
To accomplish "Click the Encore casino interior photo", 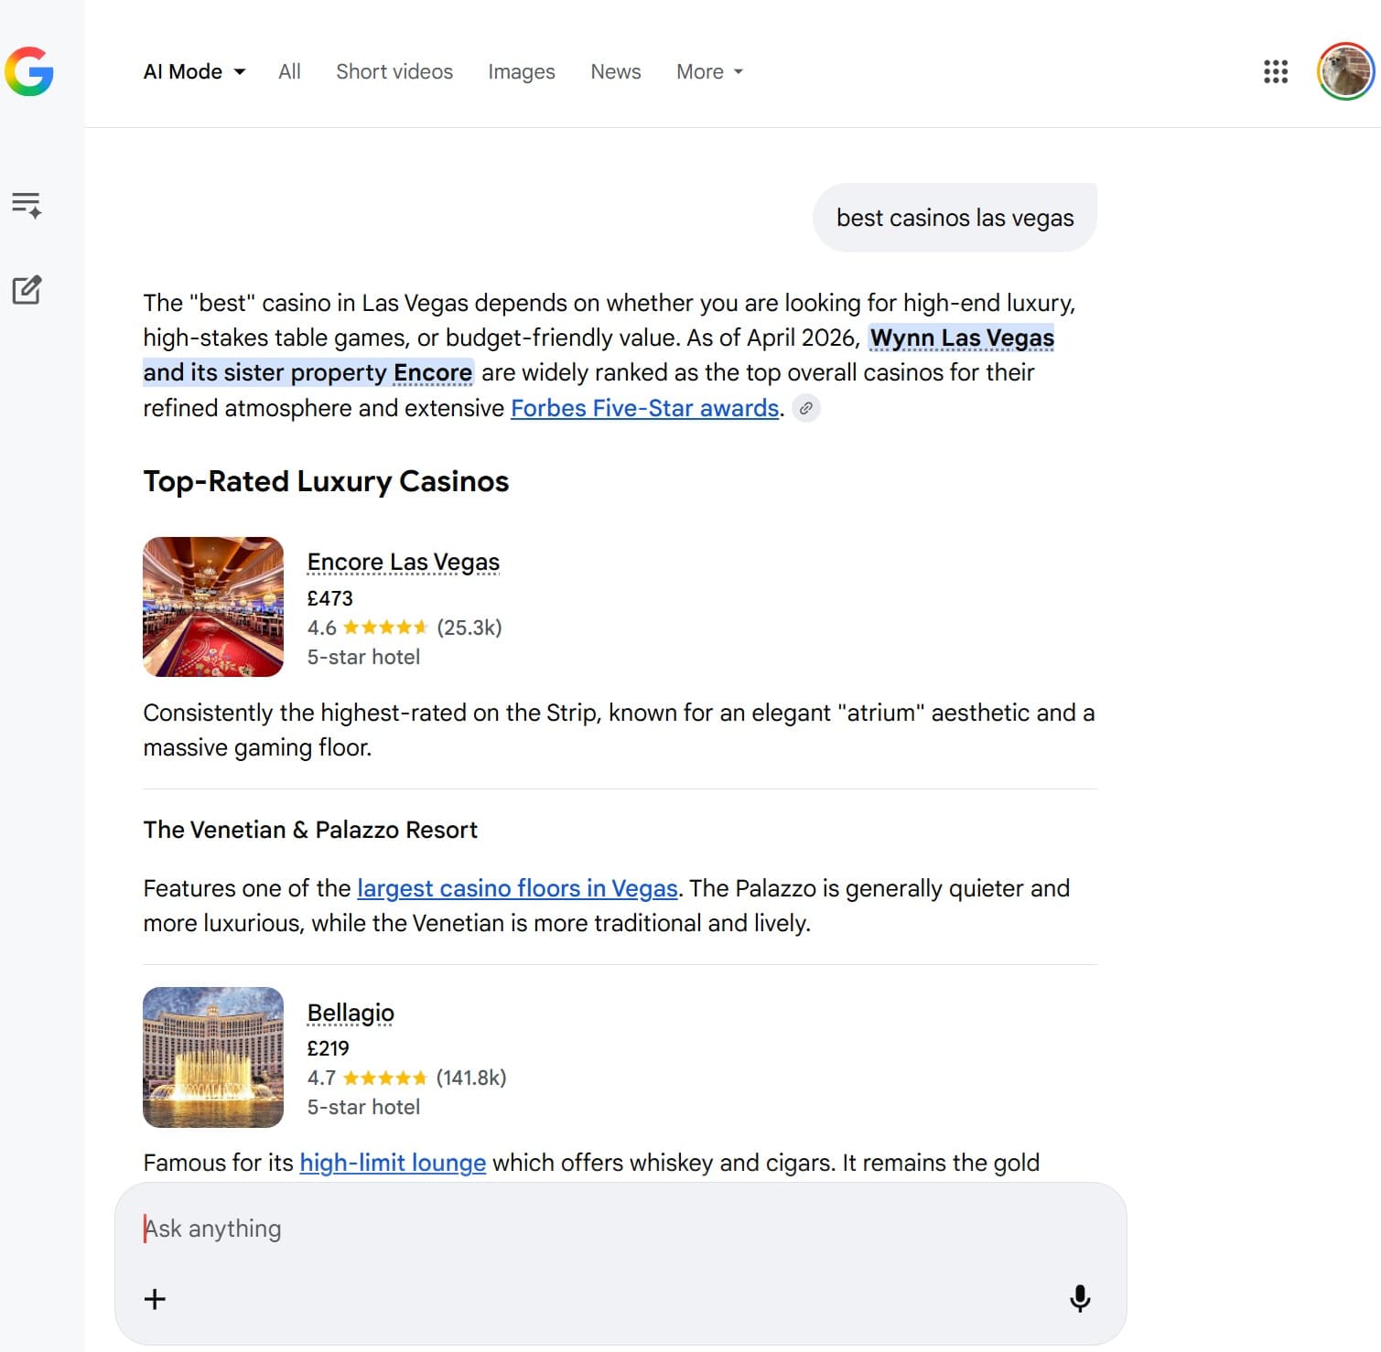I will (x=212, y=606).
